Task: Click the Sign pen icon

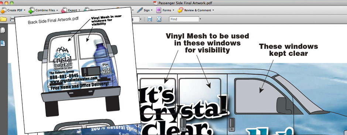Action: pos(140,10)
